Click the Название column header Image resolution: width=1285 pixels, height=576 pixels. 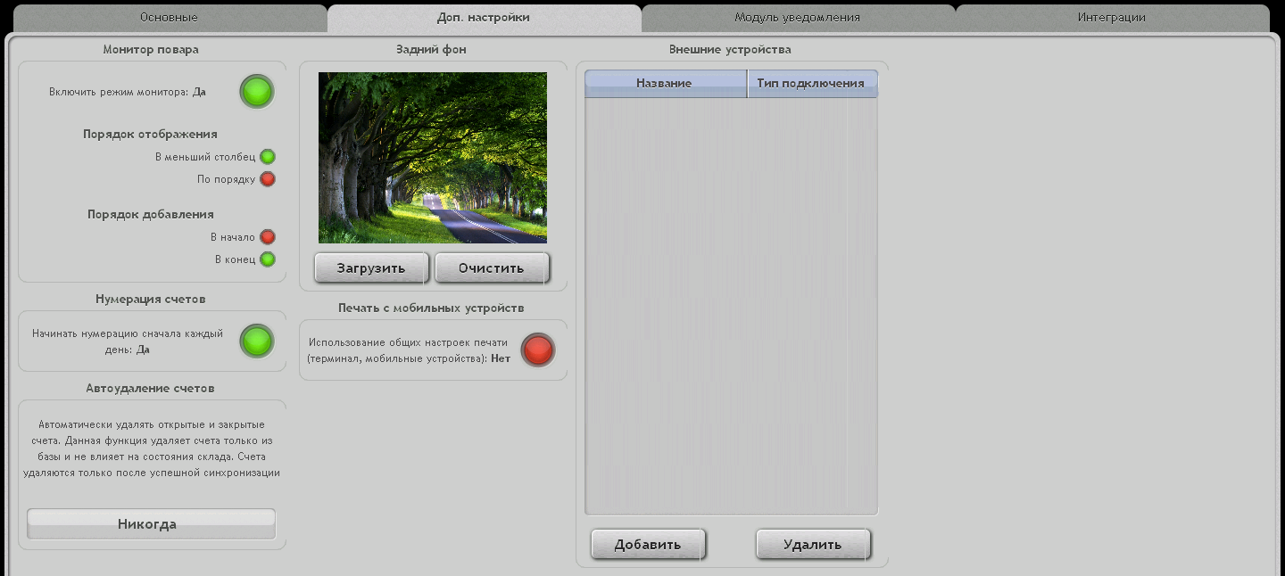[x=665, y=83]
